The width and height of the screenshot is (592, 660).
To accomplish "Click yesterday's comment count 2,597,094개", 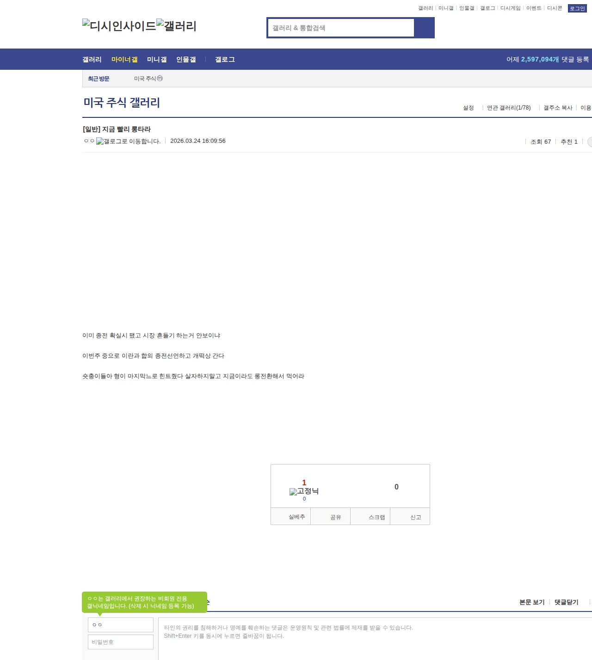I will (540, 60).
